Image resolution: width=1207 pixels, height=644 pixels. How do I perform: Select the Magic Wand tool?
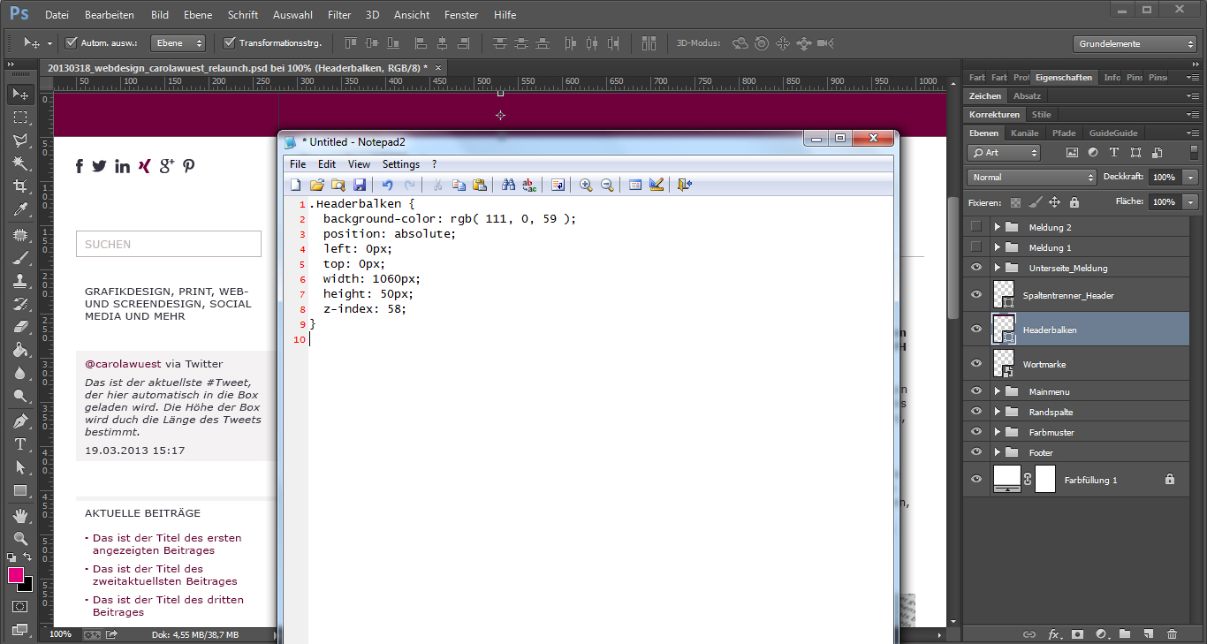point(20,163)
